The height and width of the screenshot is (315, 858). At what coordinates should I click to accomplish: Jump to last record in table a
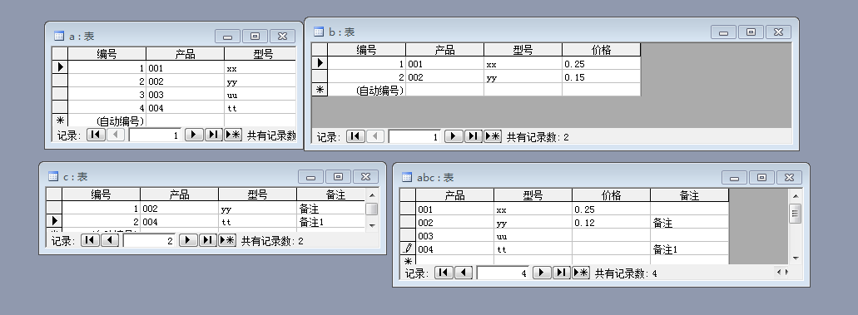pos(213,135)
